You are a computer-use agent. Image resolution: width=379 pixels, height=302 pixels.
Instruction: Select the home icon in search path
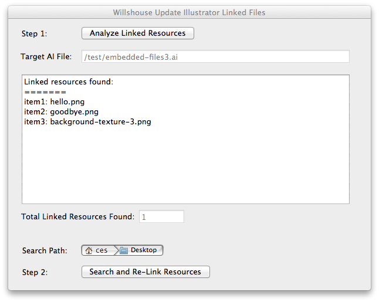click(x=89, y=250)
